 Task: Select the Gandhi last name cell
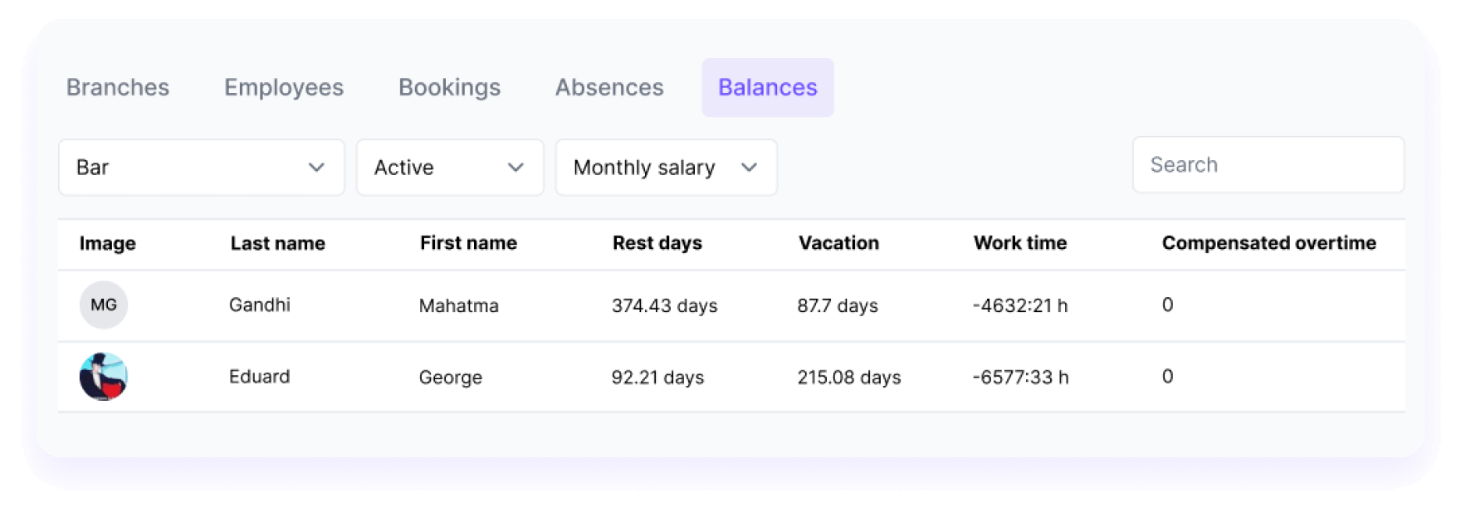tap(260, 305)
